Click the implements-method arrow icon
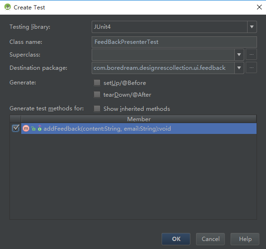Image resolution: width=266 pixels, height=249 pixels. (40, 128)
